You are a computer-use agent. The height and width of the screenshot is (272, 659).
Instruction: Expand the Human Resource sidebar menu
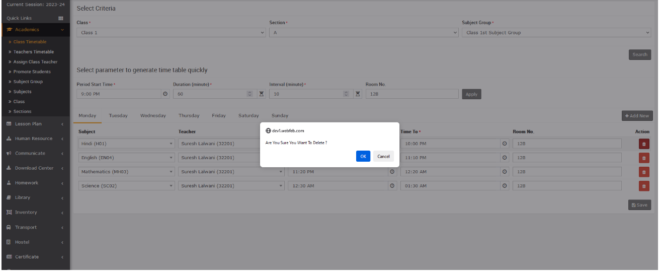[x=34, y=139]
